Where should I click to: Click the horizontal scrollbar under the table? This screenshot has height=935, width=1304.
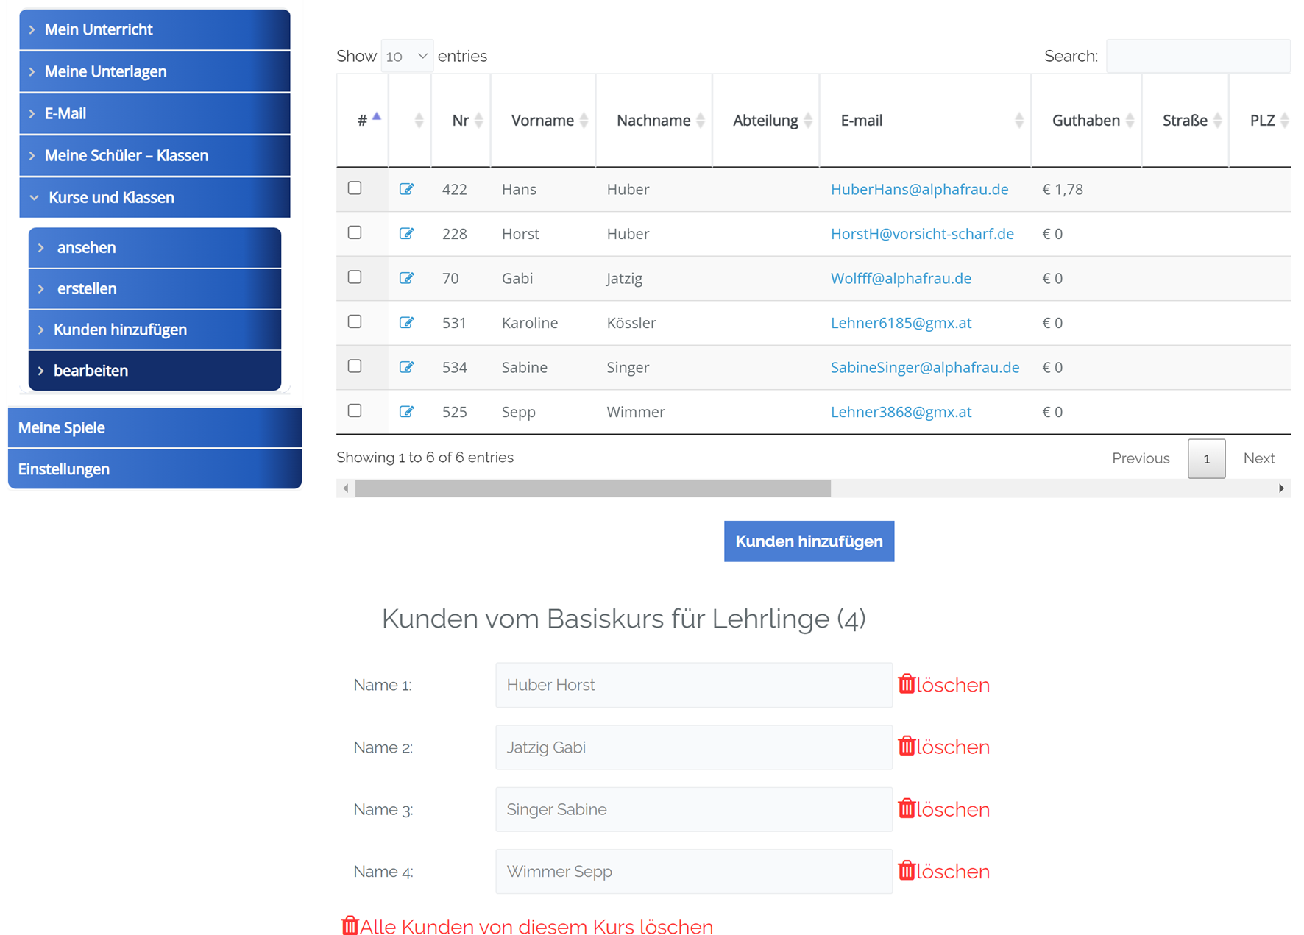[592, 488]
